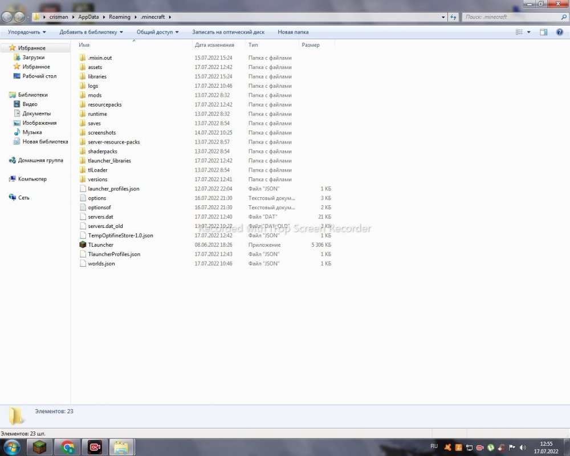
Task: Select the resourcepacks folder name
Action: pos(105,105)
